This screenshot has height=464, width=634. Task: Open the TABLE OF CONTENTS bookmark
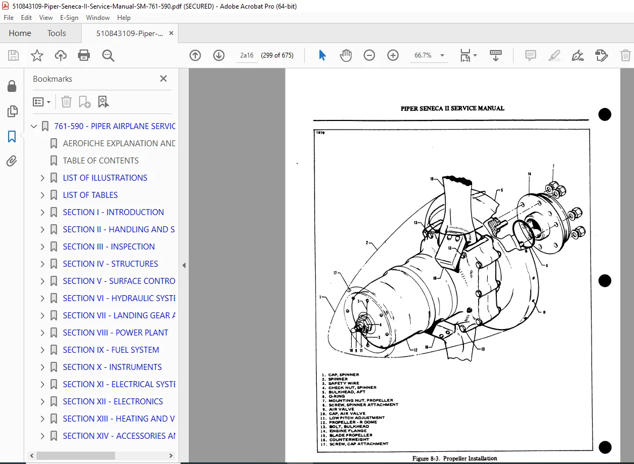[101, 160]
